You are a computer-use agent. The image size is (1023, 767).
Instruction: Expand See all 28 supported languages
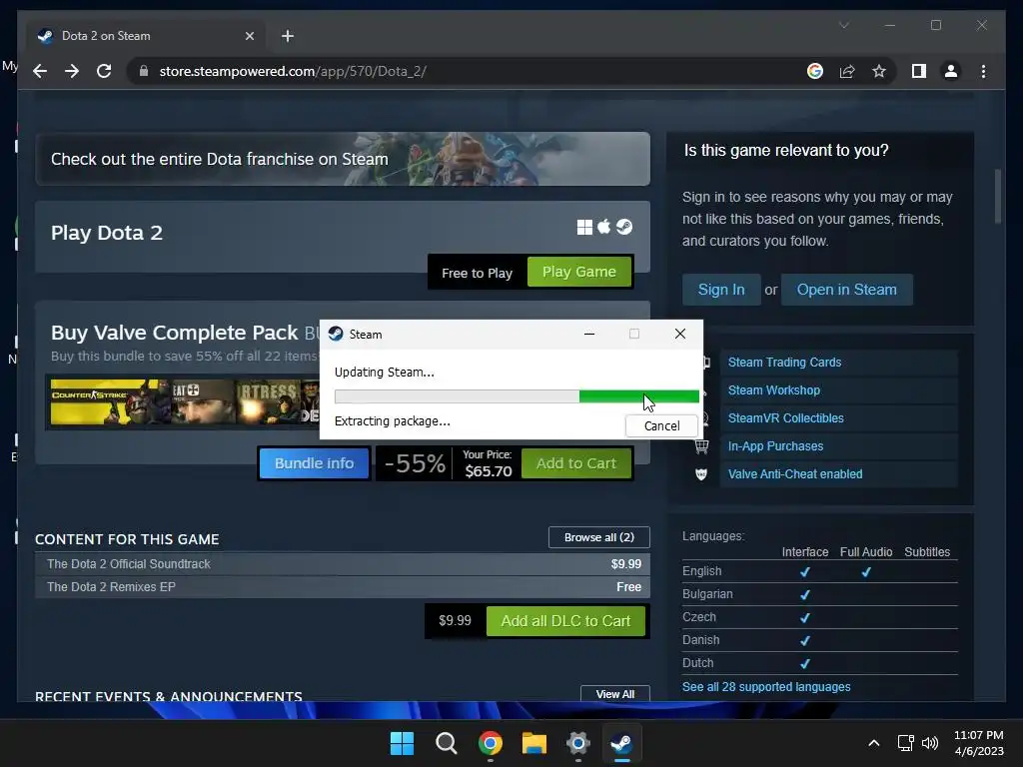(x=766, y=687)
